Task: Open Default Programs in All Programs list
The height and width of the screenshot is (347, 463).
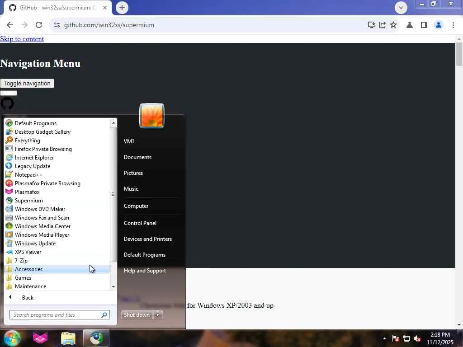Action: [57, 123]
